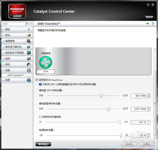
Task: Click the blue help question mark icon
Action: tap(153, 24)
